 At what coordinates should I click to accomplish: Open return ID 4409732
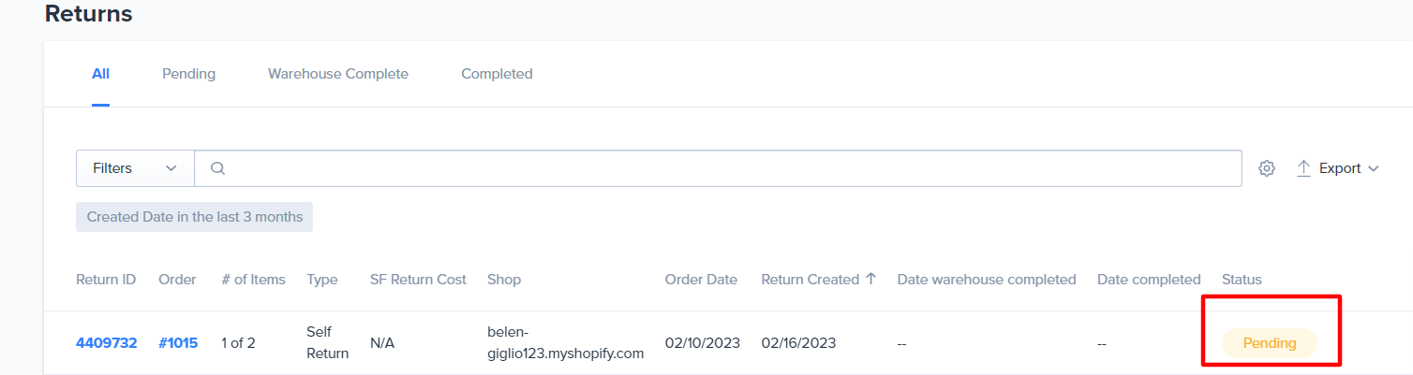(106, 343)
